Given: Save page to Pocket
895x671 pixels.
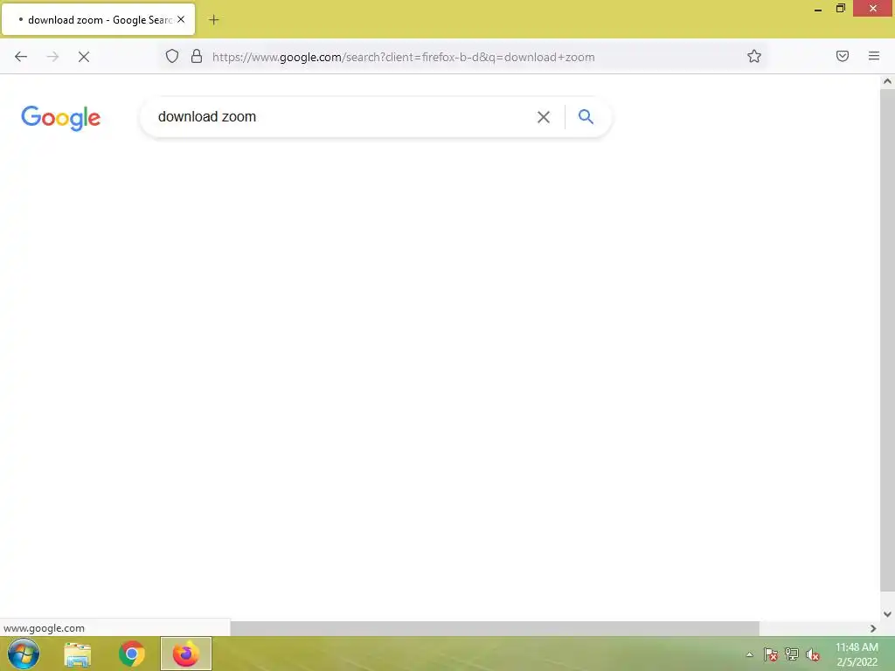Looking at the screenshot, I should click(x=843, y=56).
